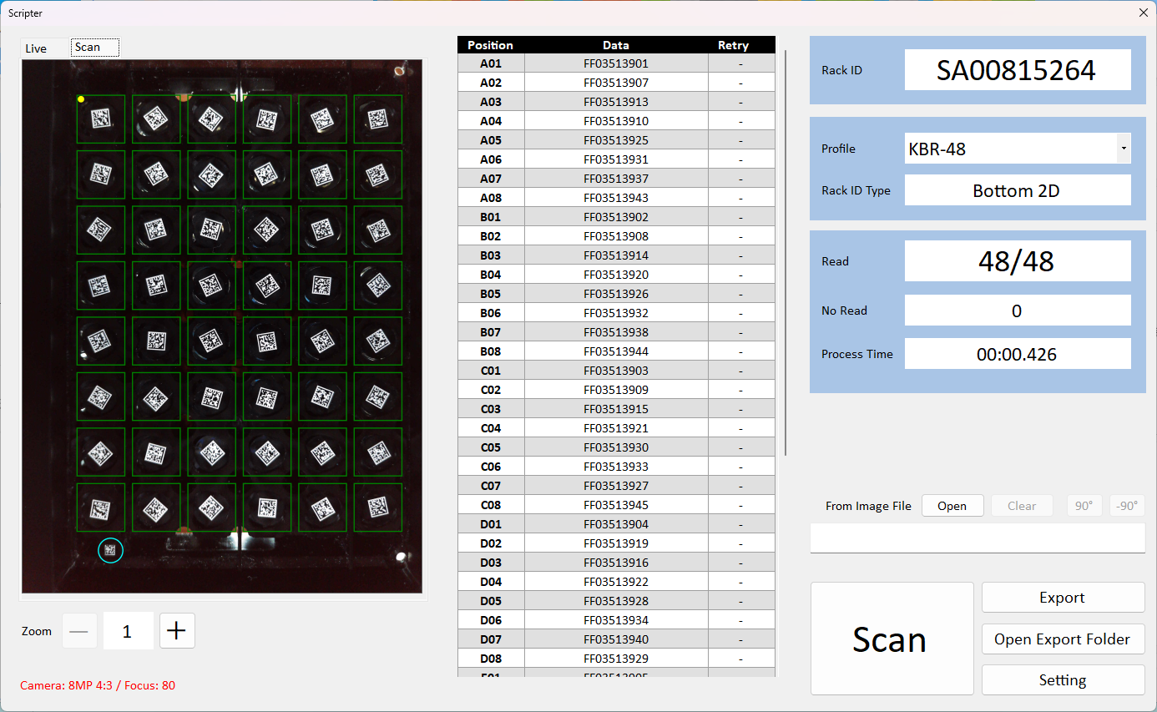
Task: Click the yellow origin dot marker in scan image
Action: coord(81,99)
